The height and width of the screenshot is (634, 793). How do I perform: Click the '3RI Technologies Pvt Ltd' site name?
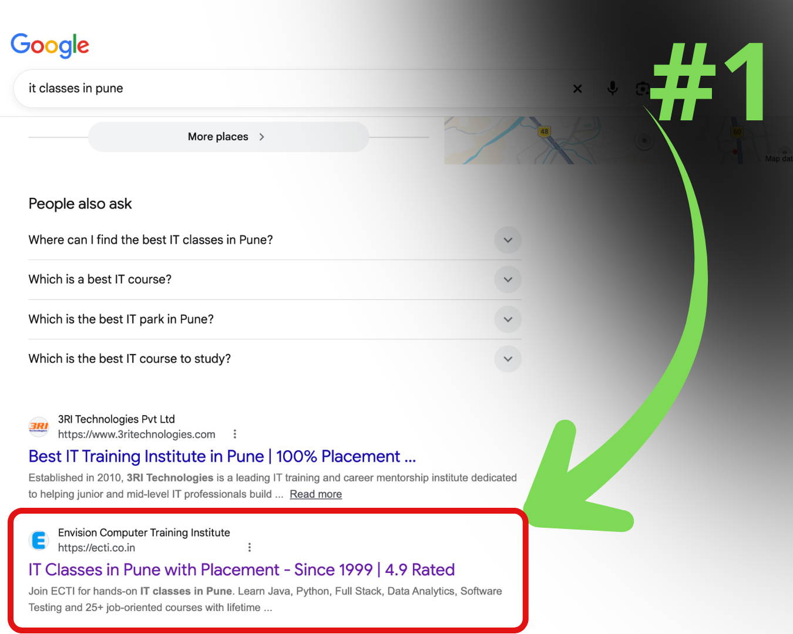[116, 419]
